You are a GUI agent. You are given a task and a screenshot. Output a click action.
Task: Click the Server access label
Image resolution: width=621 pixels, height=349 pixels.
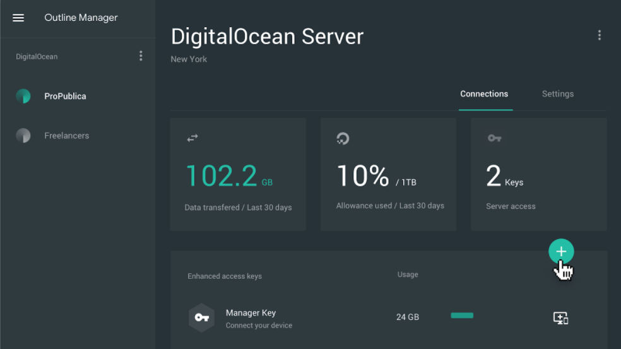511,206
